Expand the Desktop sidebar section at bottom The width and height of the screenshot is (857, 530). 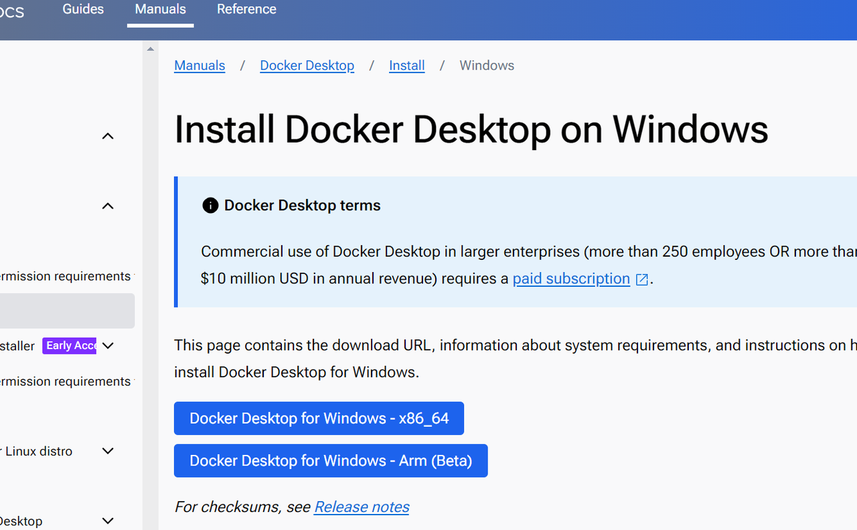tap(108, 521)
